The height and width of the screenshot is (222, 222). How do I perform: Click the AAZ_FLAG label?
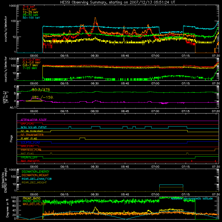27,153
